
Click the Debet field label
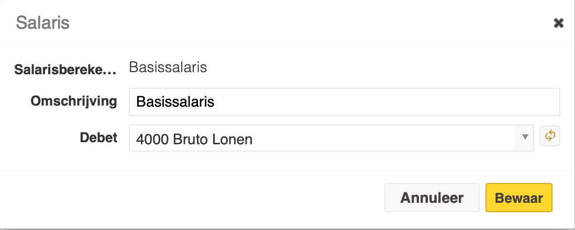98,137
